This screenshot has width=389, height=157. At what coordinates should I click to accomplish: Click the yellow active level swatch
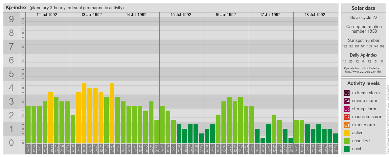coord(347,133)
